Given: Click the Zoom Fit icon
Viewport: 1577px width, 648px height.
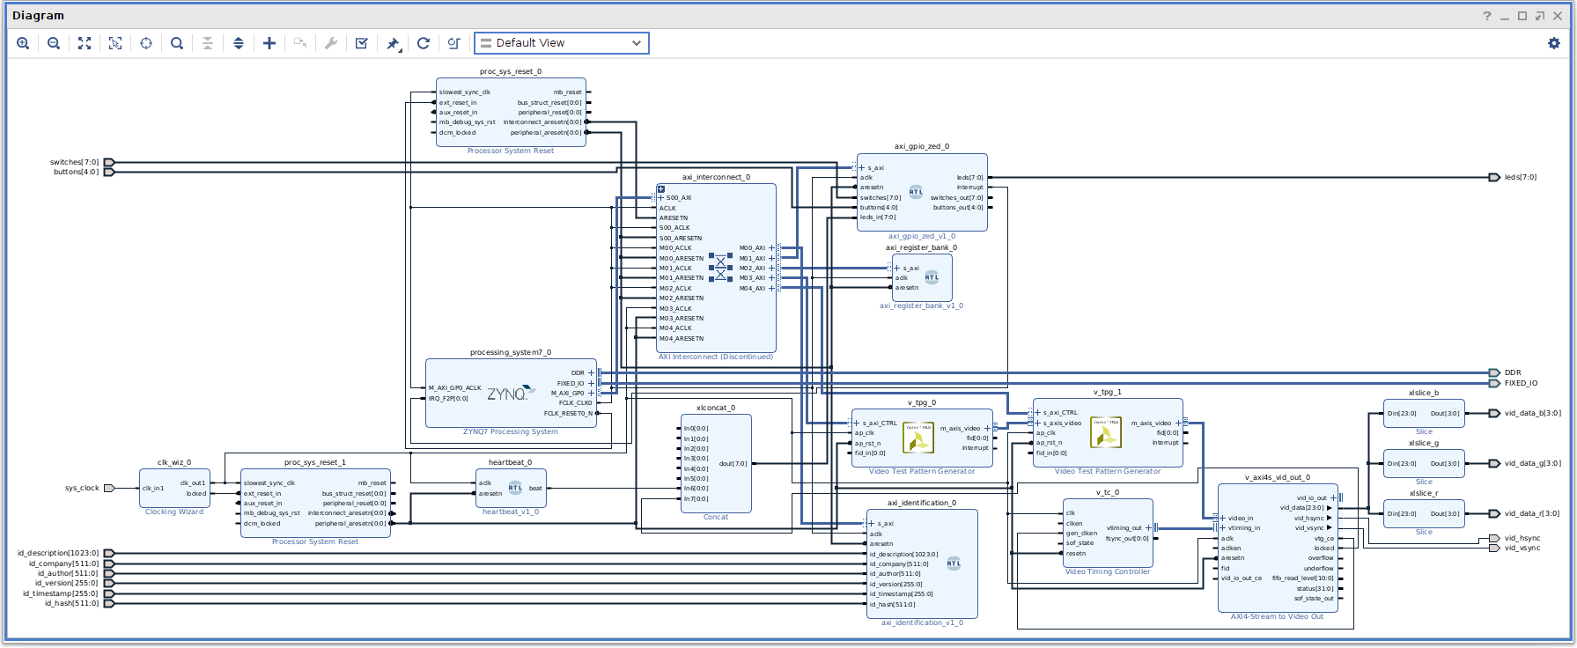Looking at the screenshot, I should coord(85,43).
